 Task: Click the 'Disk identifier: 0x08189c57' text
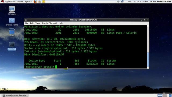(44, 54)
